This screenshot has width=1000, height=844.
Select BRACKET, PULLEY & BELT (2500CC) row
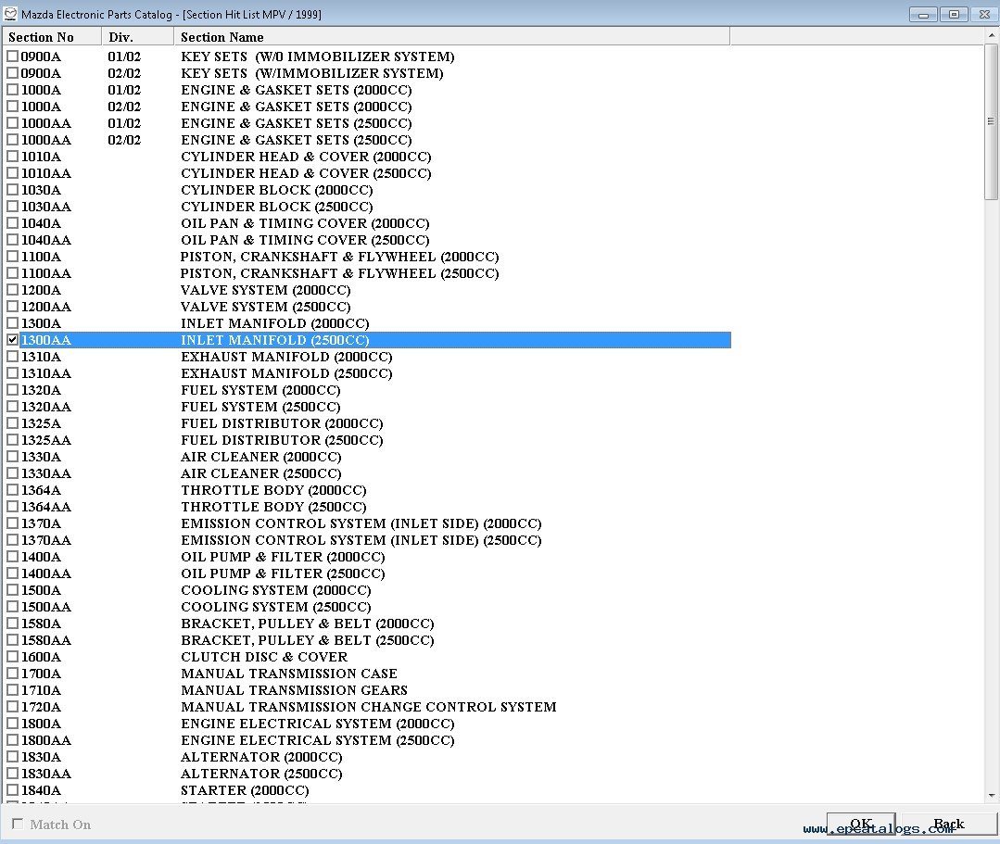tap(367, 640)
